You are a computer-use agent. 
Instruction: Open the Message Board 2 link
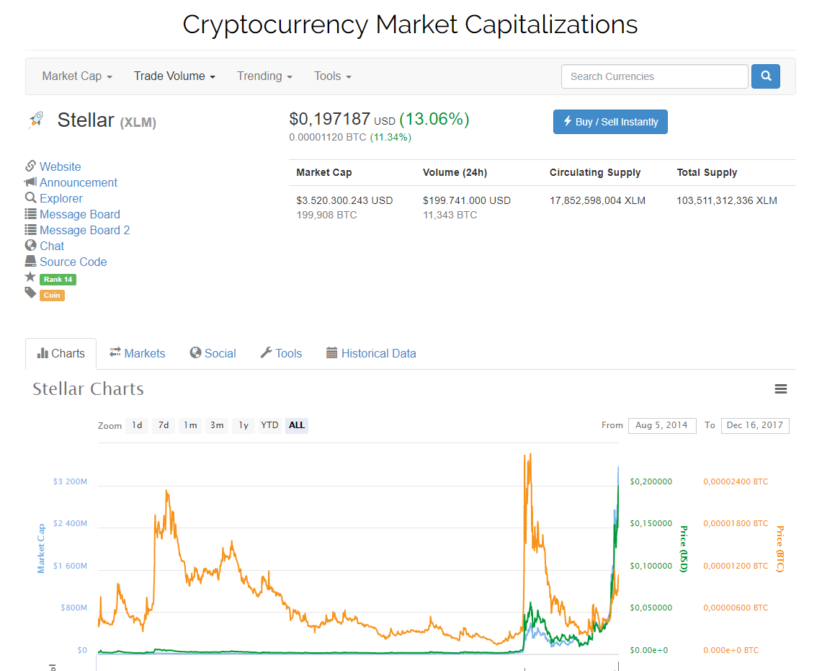point(84,230)
